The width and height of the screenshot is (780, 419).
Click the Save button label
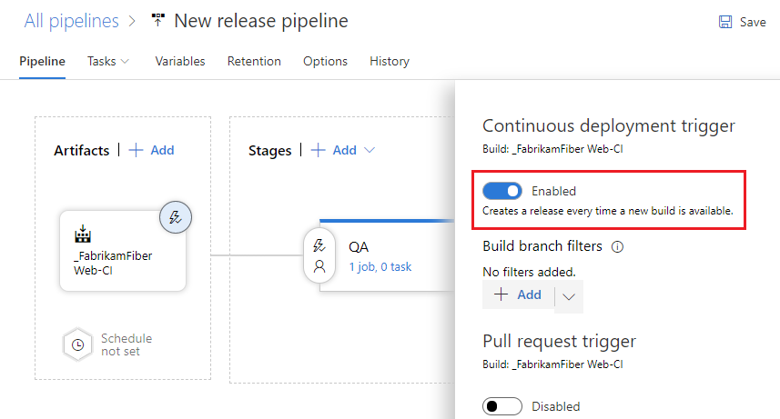(x=753, y=22)
